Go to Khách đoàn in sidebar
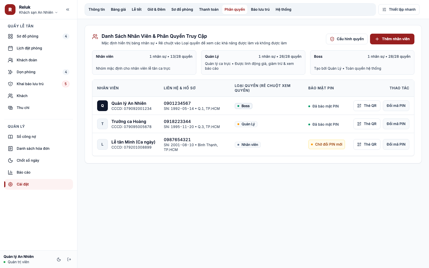Screen dimensions: 429x268 (38, 60)
